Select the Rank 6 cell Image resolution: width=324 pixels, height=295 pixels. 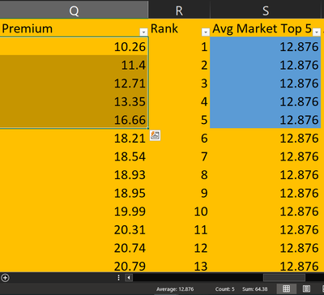(179, 138)
